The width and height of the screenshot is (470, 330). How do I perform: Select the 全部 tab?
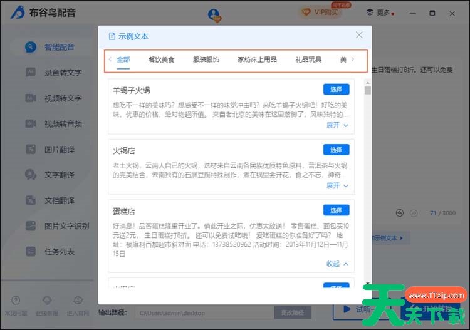pyautogui.click(x=123, y=59)
